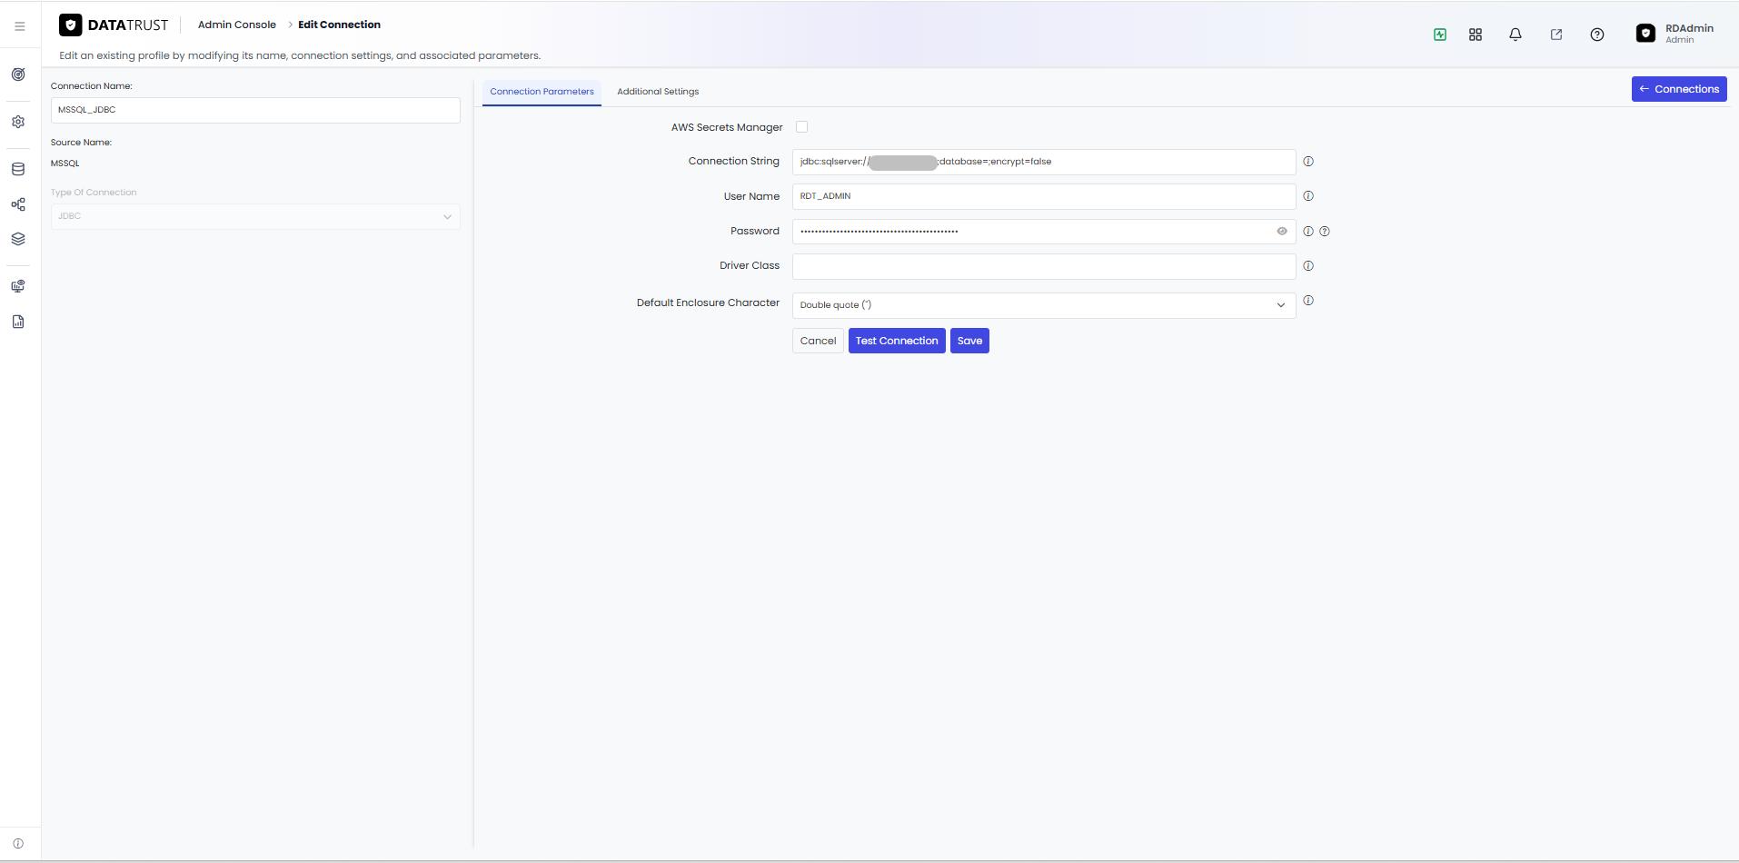Click the info icon at sidebar bottom
Viewport: 1739px width, 863px height.
[18, 843]
